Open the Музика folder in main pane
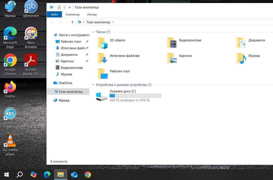Image resolution: width=273 pixels, height=180 pixels. point(248,58)
